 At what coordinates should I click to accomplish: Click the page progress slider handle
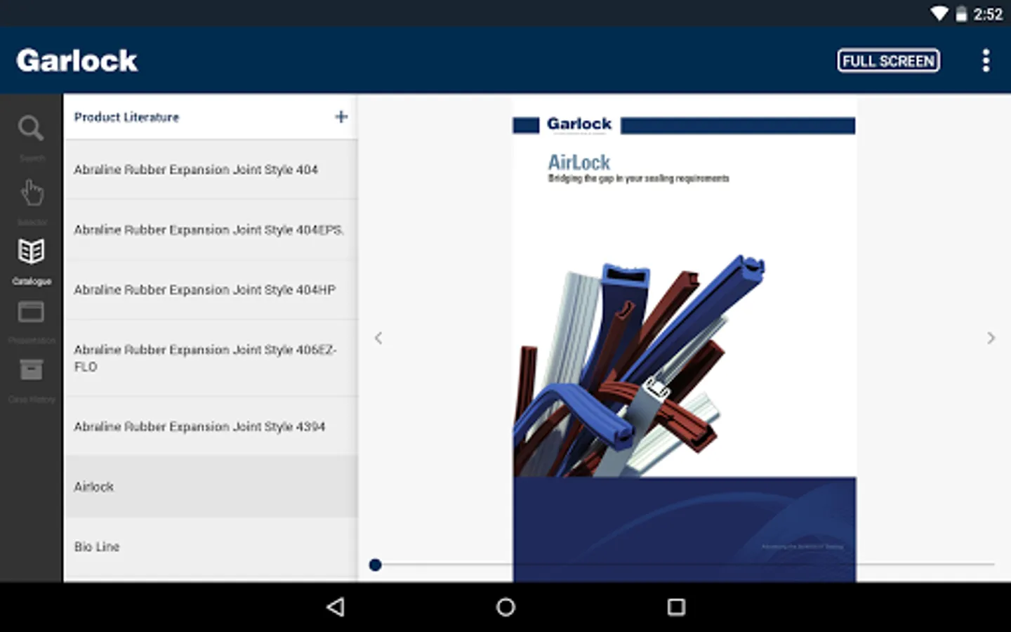coord(375,565)
